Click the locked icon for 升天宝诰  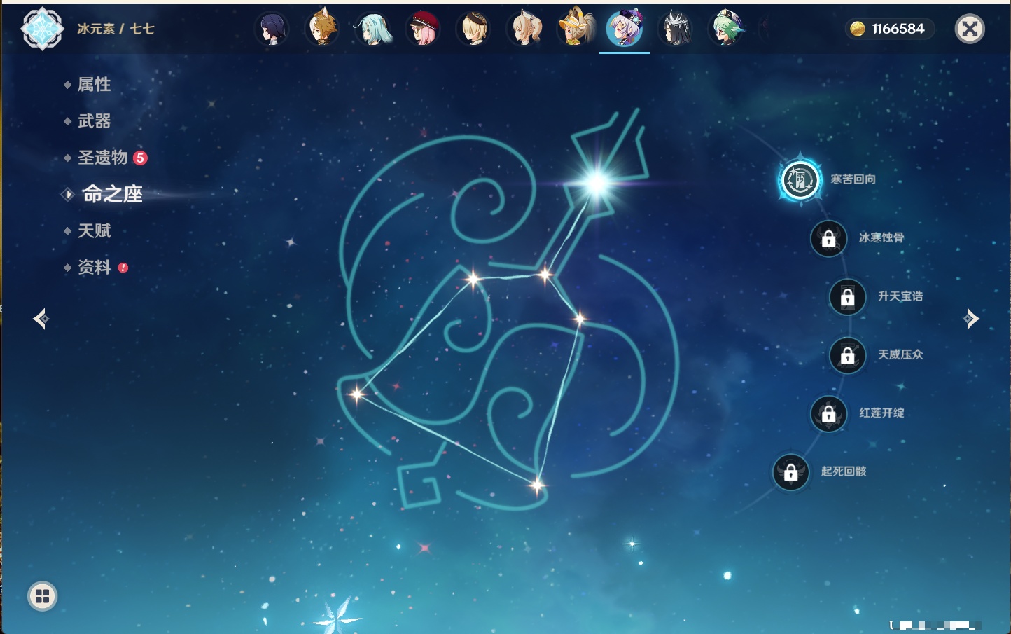tap(847, 297)
